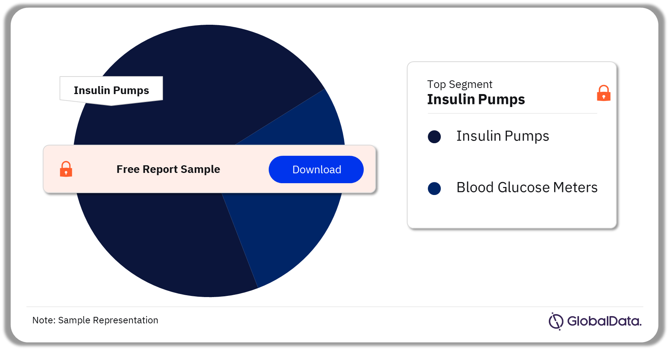Image resolution: width=669 pixels, height=350 pixels.
Task: Click the GlobalData wordmark text
Action: pos(604,321)
